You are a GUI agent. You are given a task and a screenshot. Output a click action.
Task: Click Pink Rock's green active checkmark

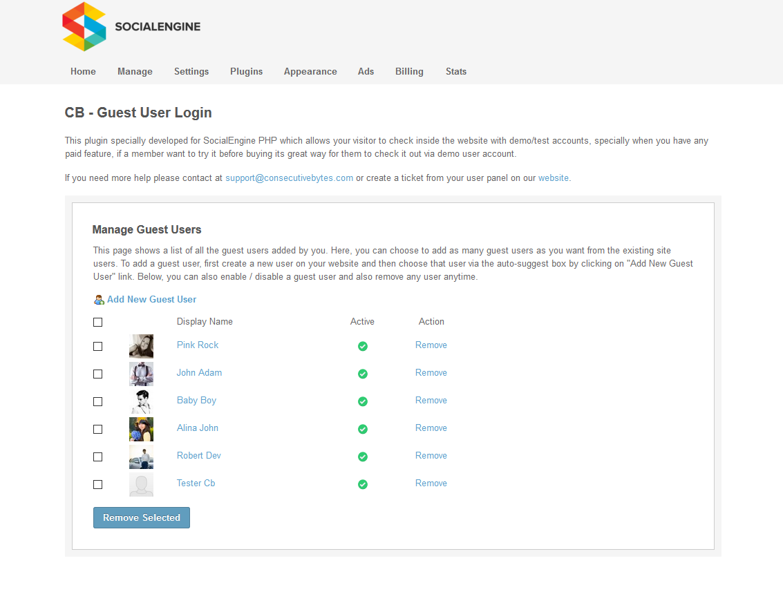tap(362, 346)
